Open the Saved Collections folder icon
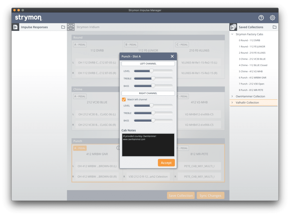290x216 pixels. 274,27
